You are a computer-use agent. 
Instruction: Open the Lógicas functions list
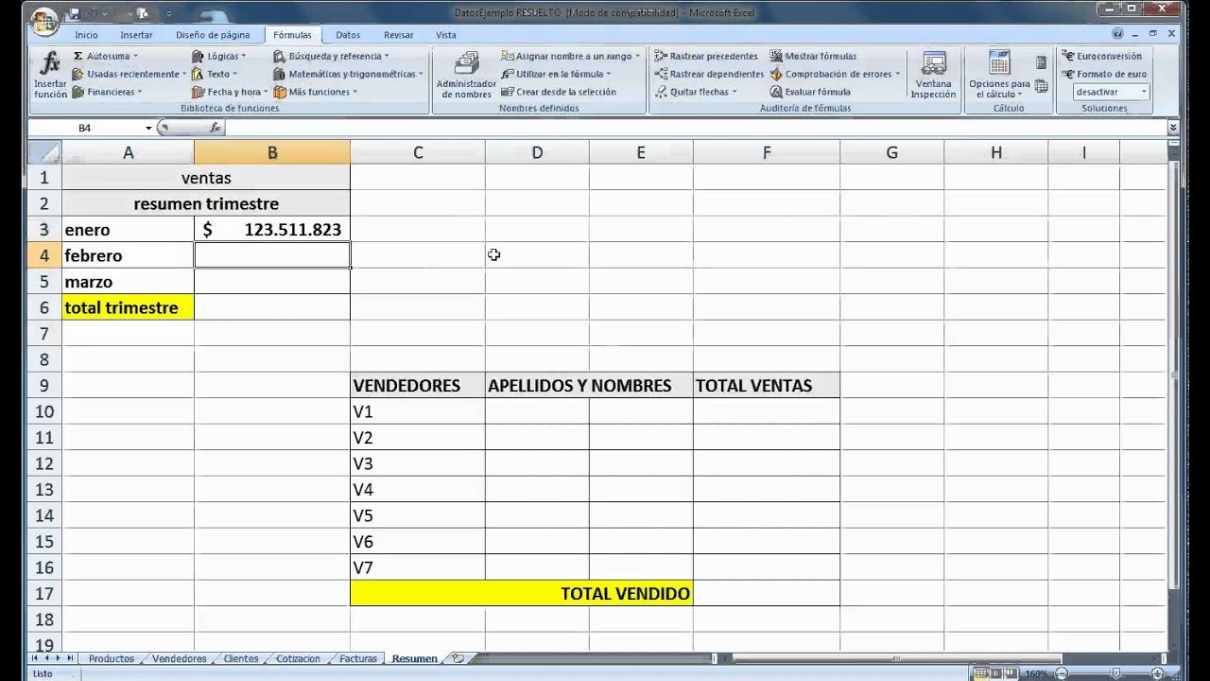217,56
